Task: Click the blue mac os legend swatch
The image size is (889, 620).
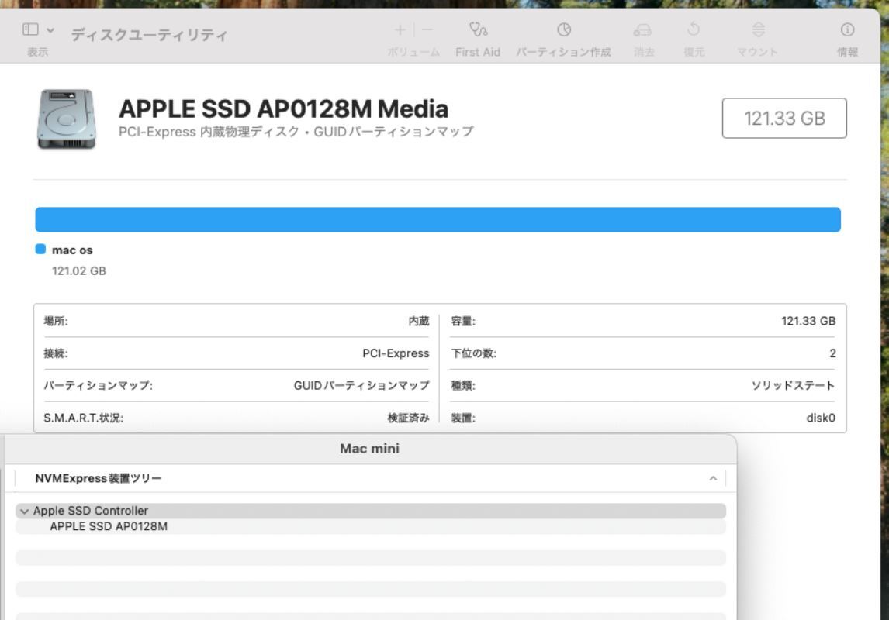Action: coord(41,250)
